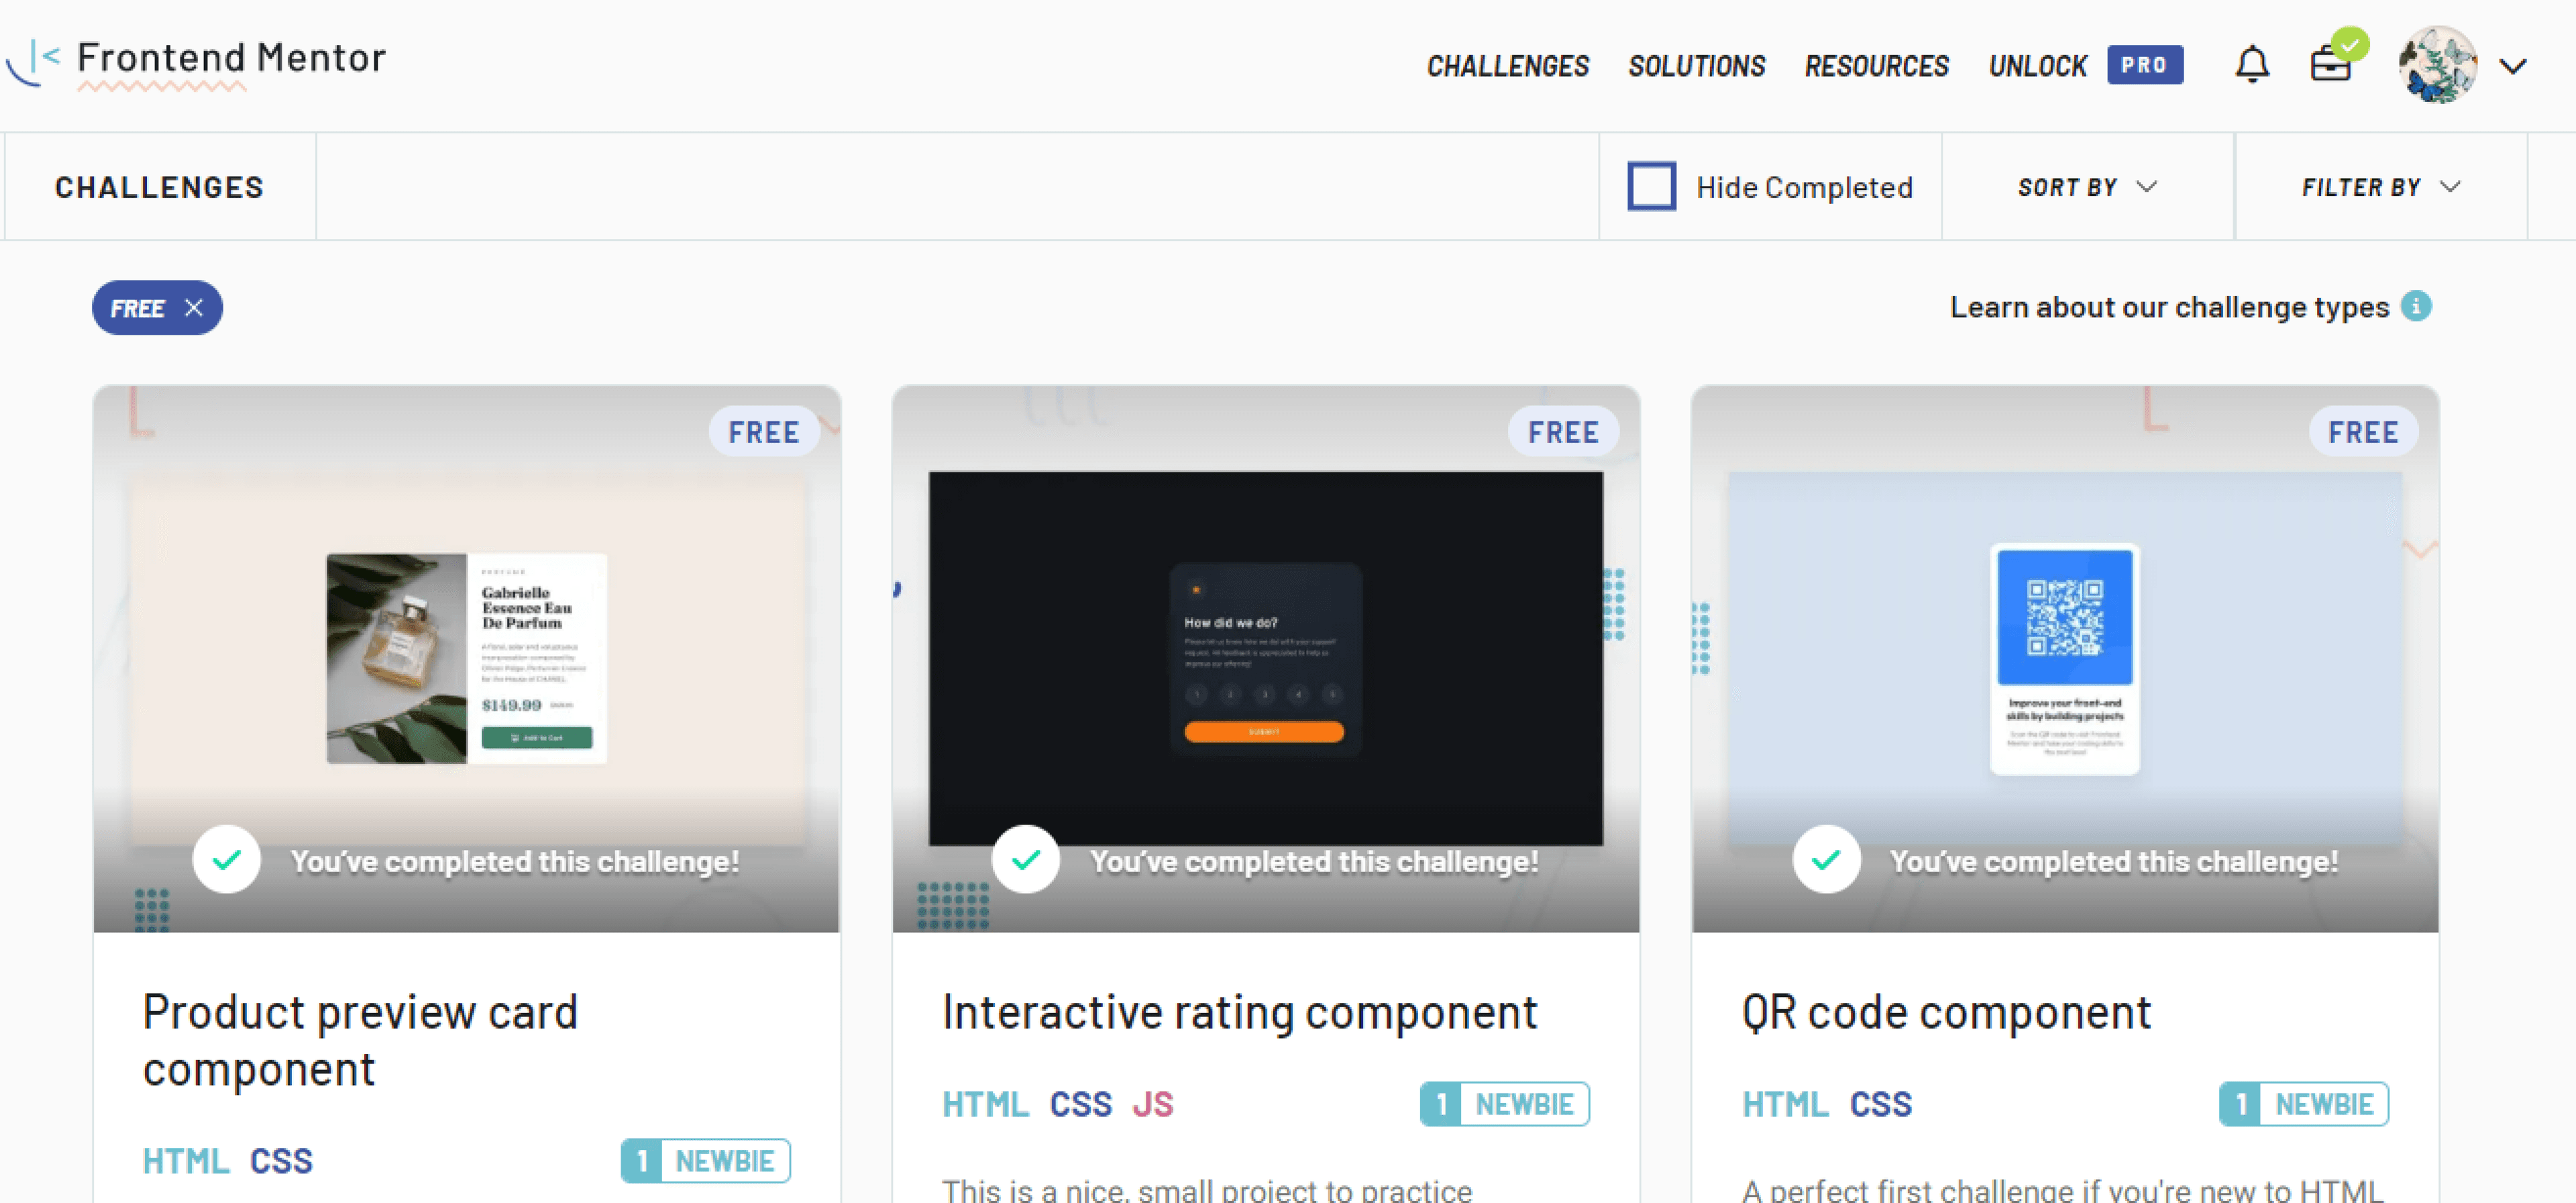The height and width of the screenshot is (1203, 2576).
Task: Toggle the Hide Completed checkbox
Action: pyautogui.click(x=1651, y=186)
